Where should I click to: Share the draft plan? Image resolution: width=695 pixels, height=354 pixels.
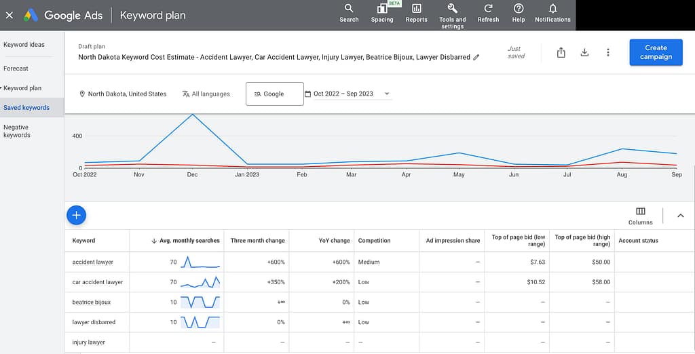pos(561,52)
